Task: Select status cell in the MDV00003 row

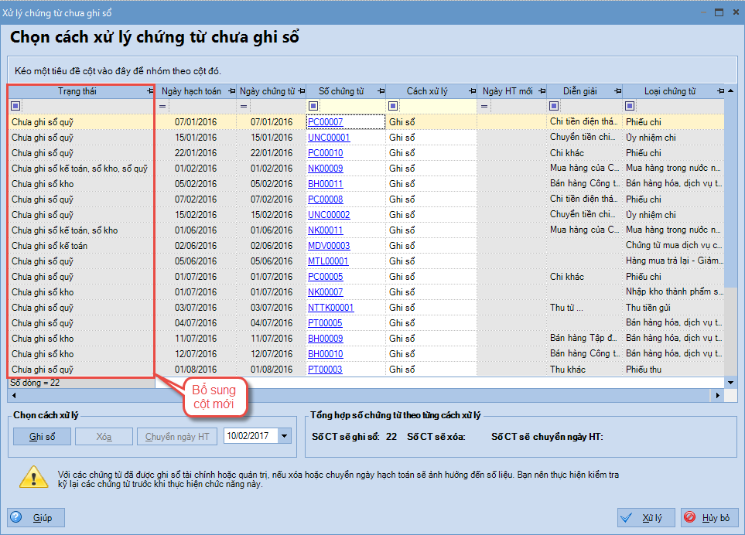Action: pyautogui.click(x=80, y=246)
